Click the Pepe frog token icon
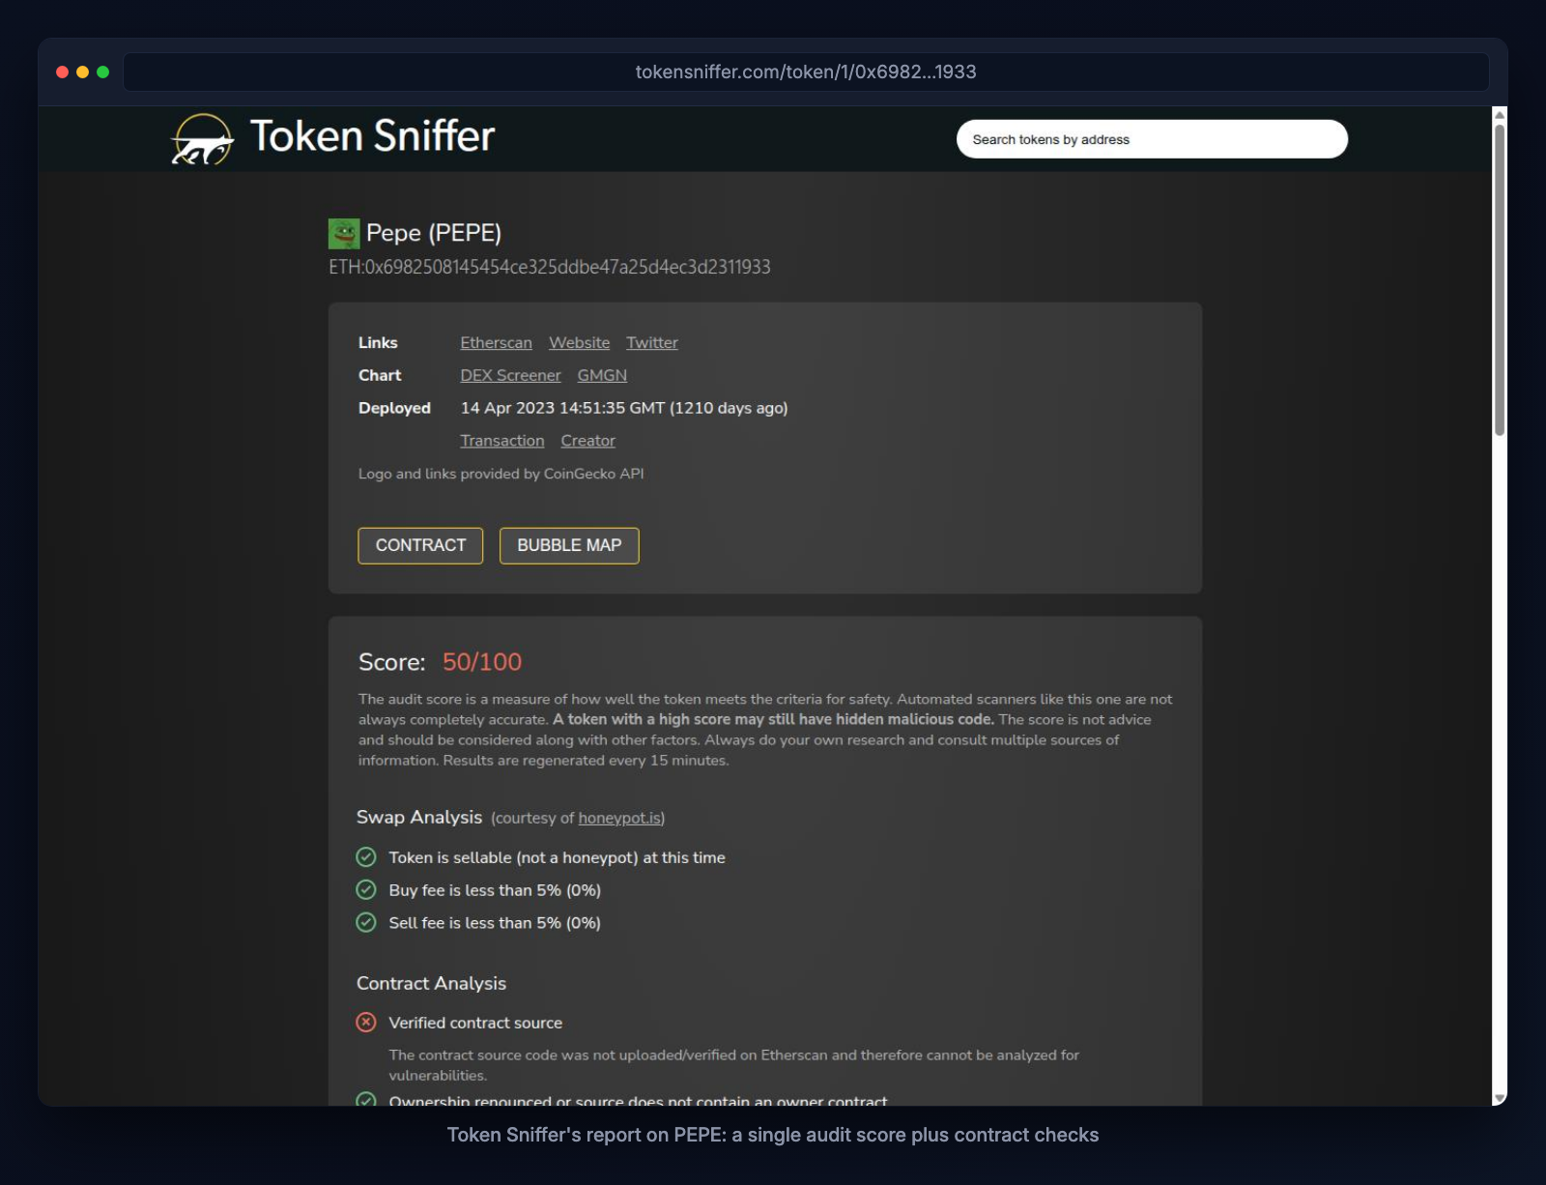The width and height of the screenshot is (1546, 1185). pyautogui.click(x=344, y=233)
